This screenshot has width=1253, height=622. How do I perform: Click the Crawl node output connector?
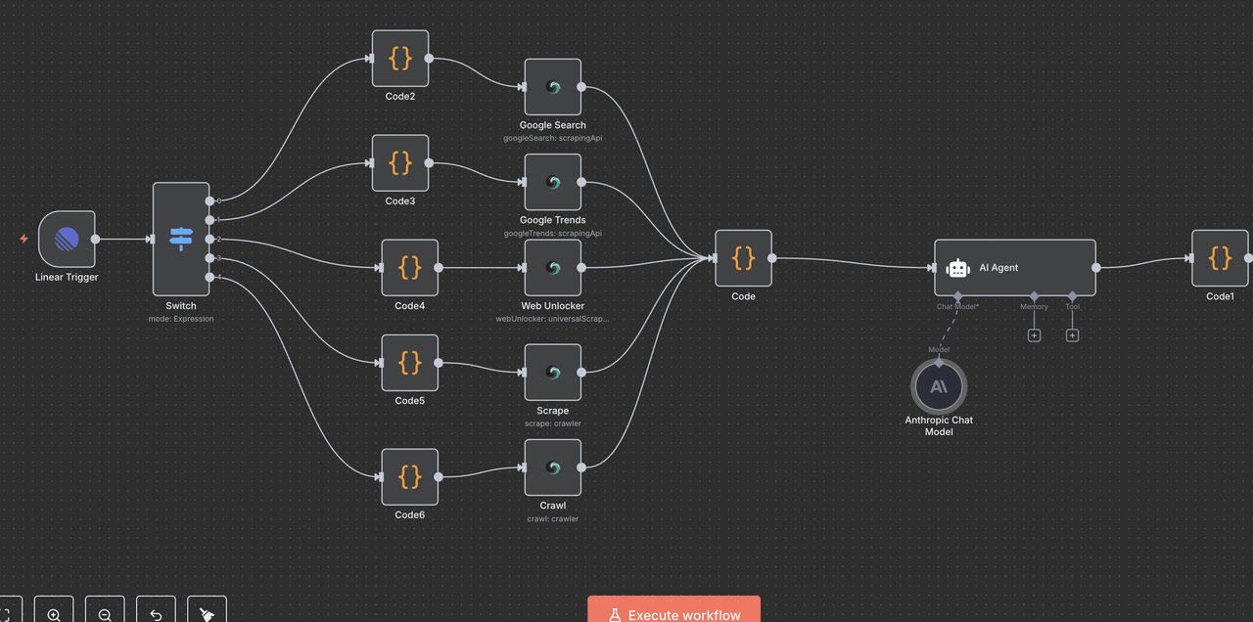click(x=581, y=467)
